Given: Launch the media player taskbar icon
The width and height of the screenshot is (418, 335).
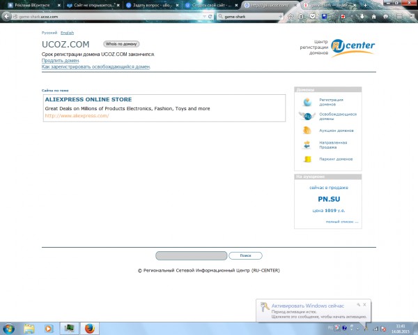Looking at the screenshot, I should tap(49, 328).
